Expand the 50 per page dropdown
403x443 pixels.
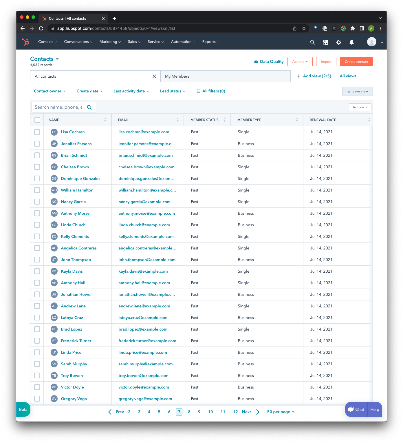pyautogui.click(x=280, y=412)
